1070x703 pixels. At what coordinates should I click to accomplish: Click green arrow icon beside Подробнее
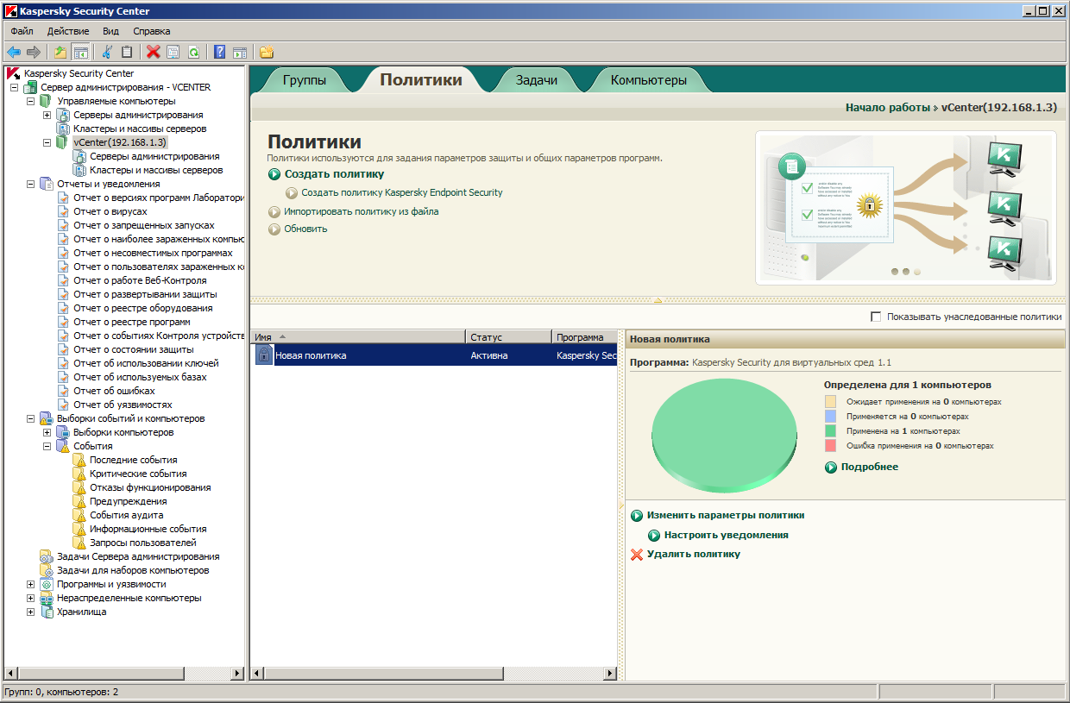(831, 467)
